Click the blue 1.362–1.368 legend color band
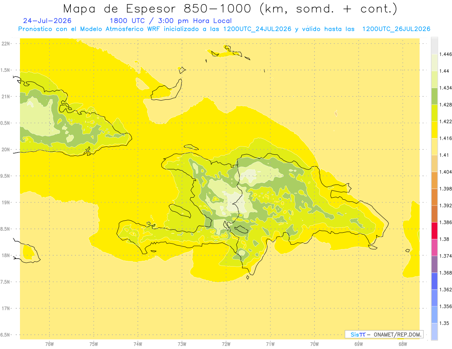This screenshot has height=349, width=452. tap(434, 281)
